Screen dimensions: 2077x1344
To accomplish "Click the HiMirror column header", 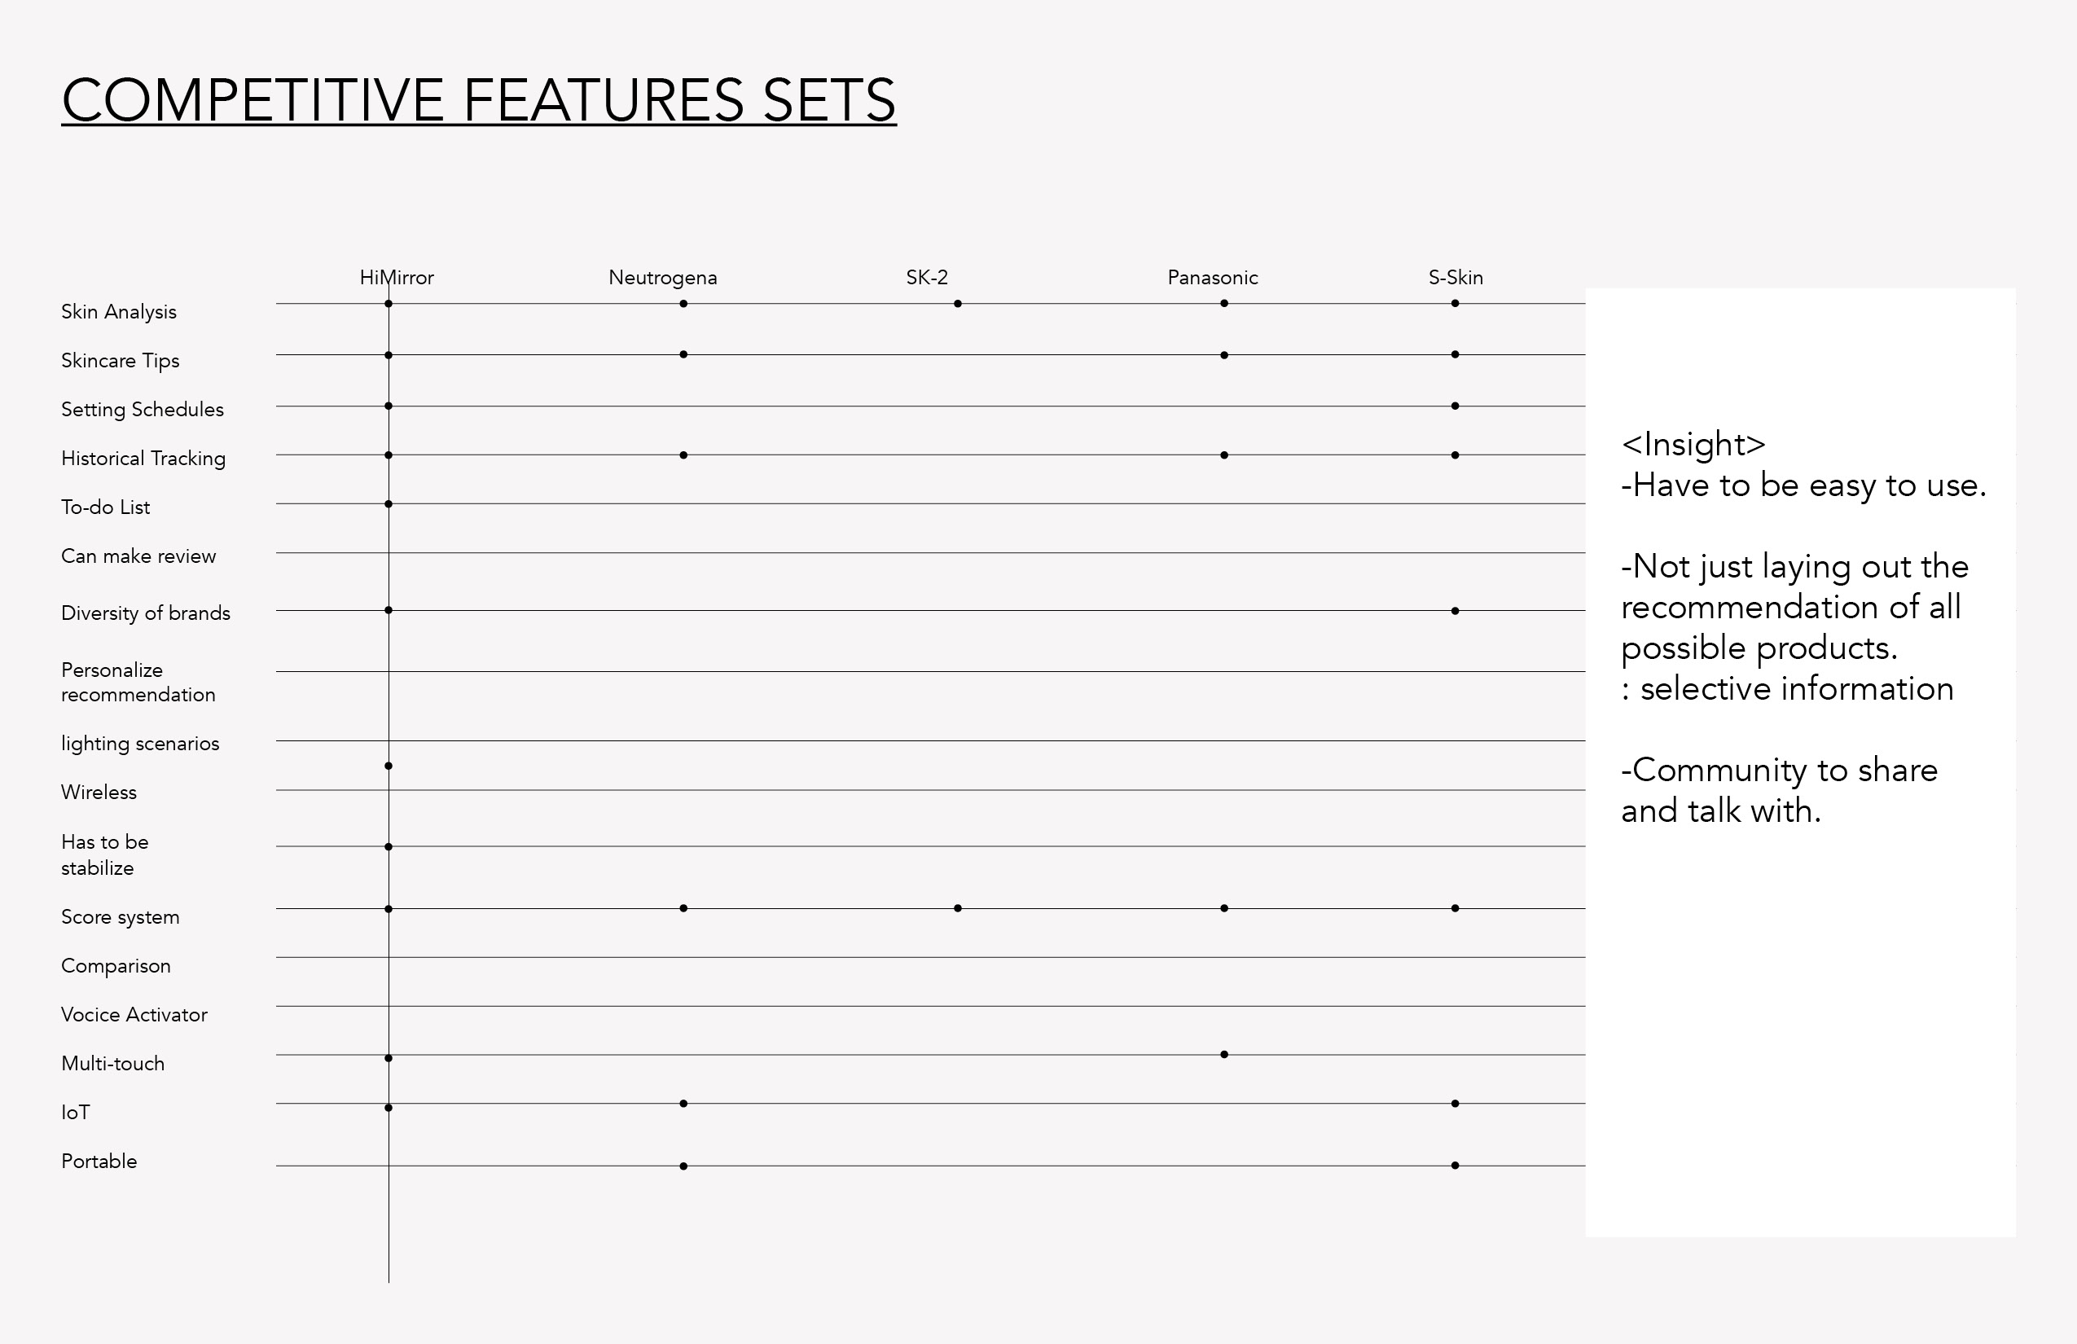I will pos(396,278).
